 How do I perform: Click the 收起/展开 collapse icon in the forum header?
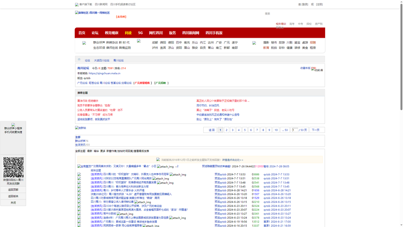(317, 70)
